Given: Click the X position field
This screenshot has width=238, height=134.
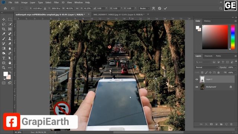Looking at the screenshot, I should (37, 8).
